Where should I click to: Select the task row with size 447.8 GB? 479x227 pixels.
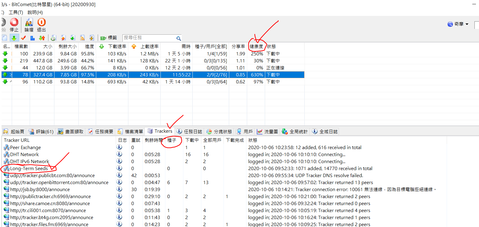pos(153,61)
